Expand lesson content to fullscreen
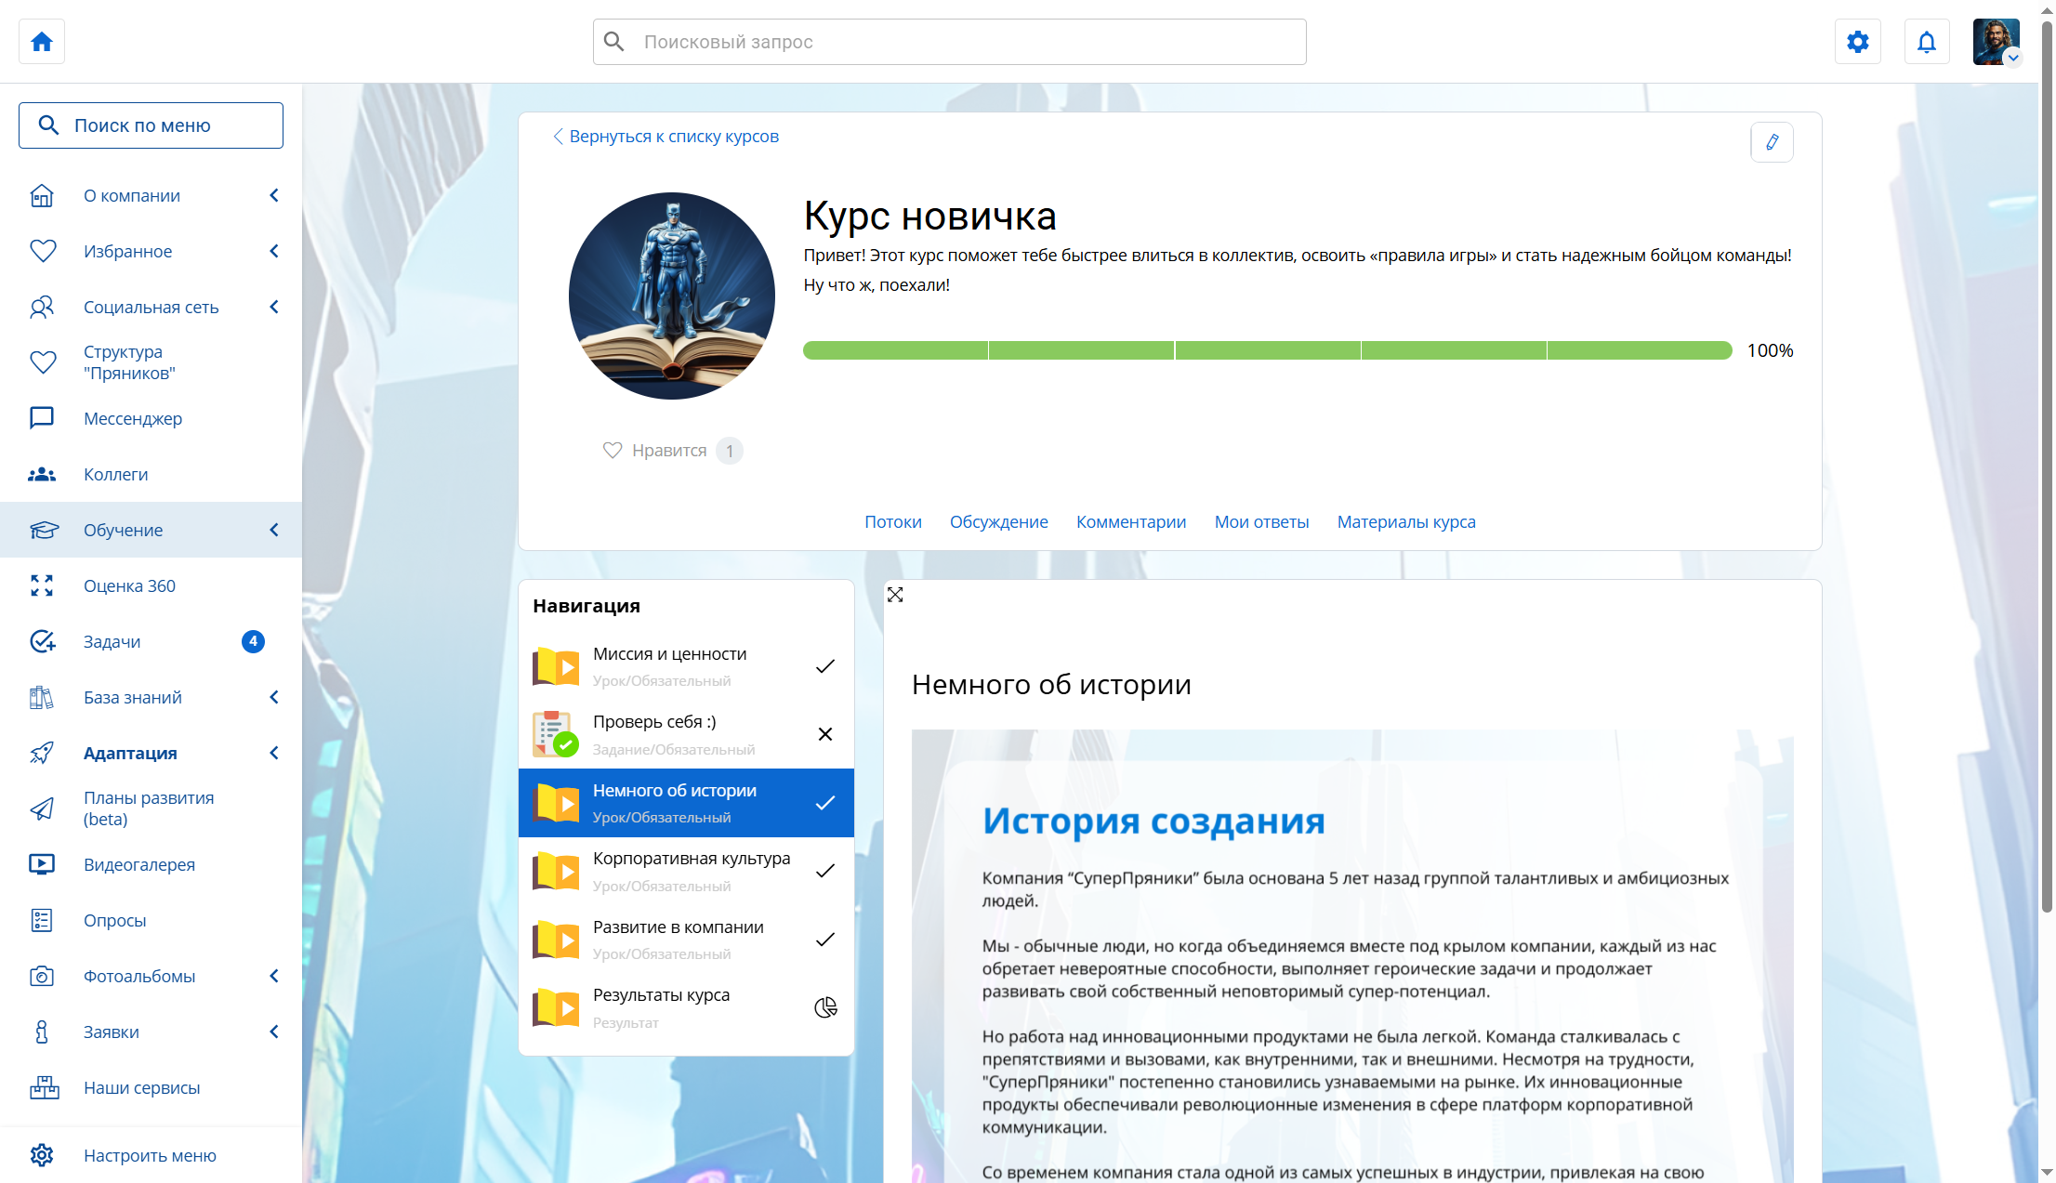The height and width of the screenshot is (1183, 2056). 895,595
